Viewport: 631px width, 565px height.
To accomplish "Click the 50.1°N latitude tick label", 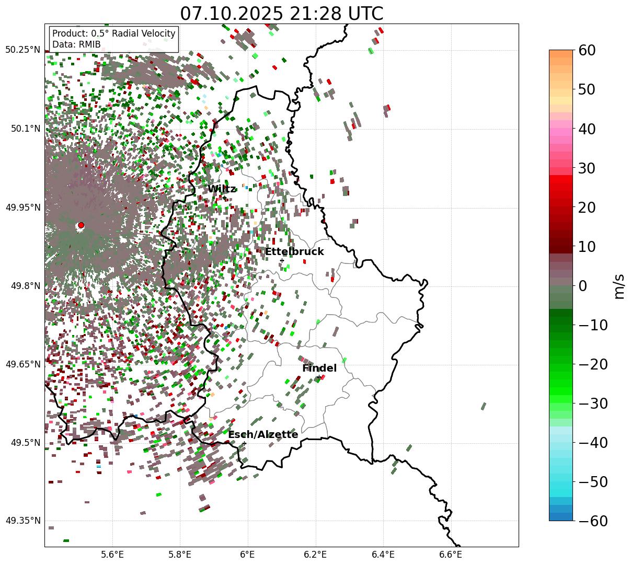I will (x=25, y=129).
